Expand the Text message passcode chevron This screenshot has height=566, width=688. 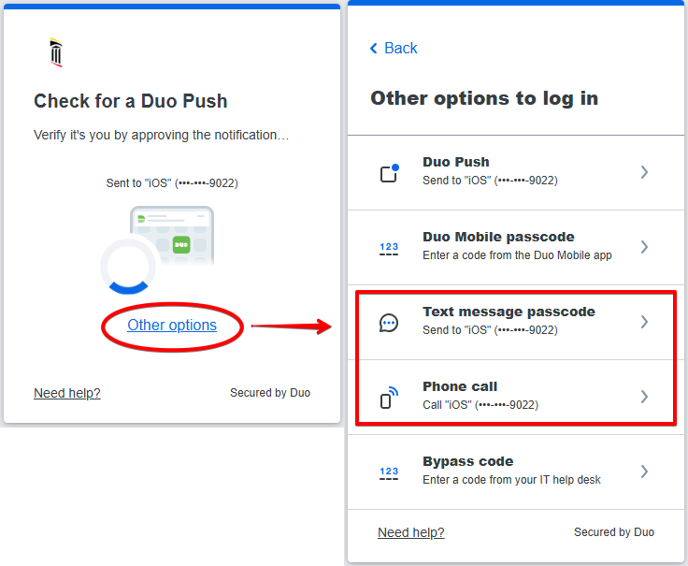click(644, 322)
